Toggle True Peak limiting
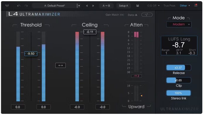The height and width of the screenshot is (116, 205). point(169,6)
